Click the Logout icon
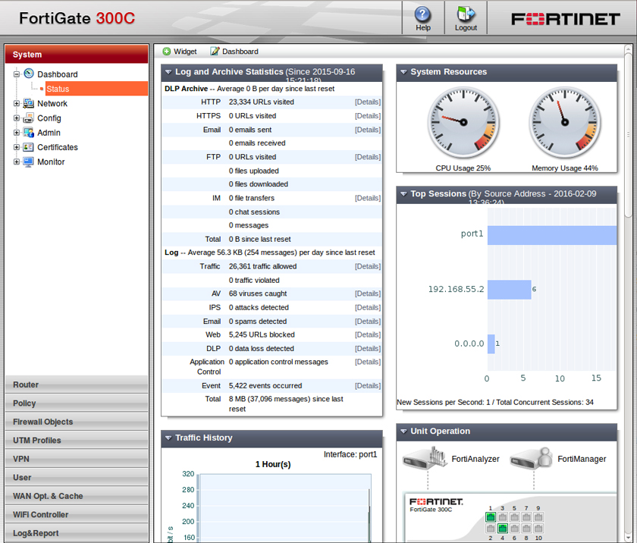Image resolution: width=637 pixels, height=543 pixels. (x=466, y=14)
